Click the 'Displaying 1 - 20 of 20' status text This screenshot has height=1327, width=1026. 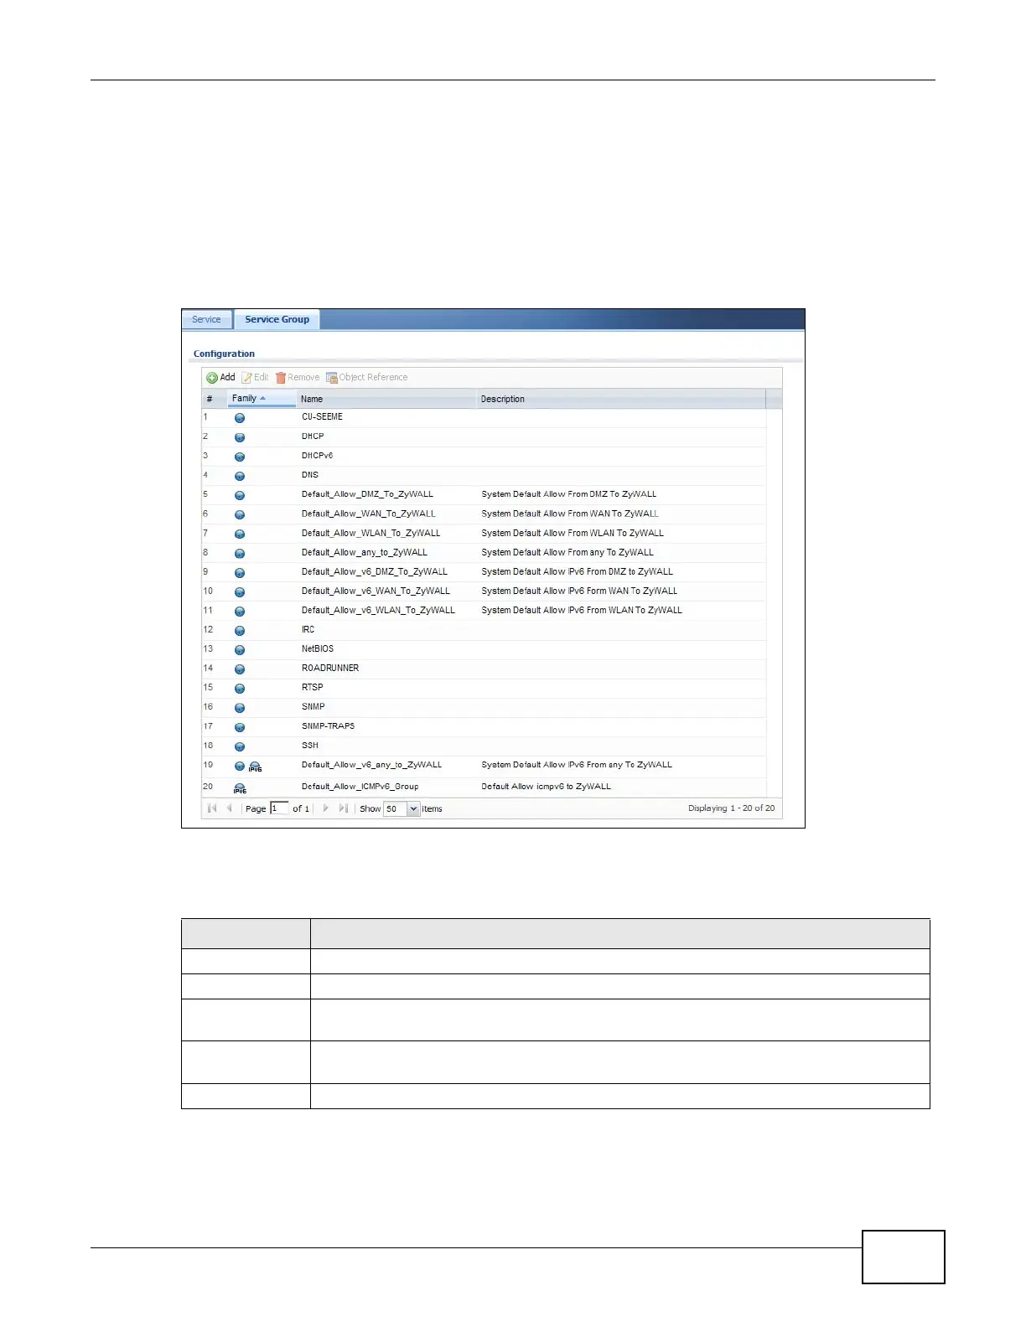click(x=732, y=808)
